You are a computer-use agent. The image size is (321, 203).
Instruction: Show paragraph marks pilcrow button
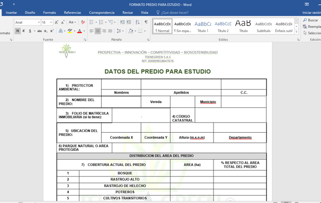coord(146,22)
